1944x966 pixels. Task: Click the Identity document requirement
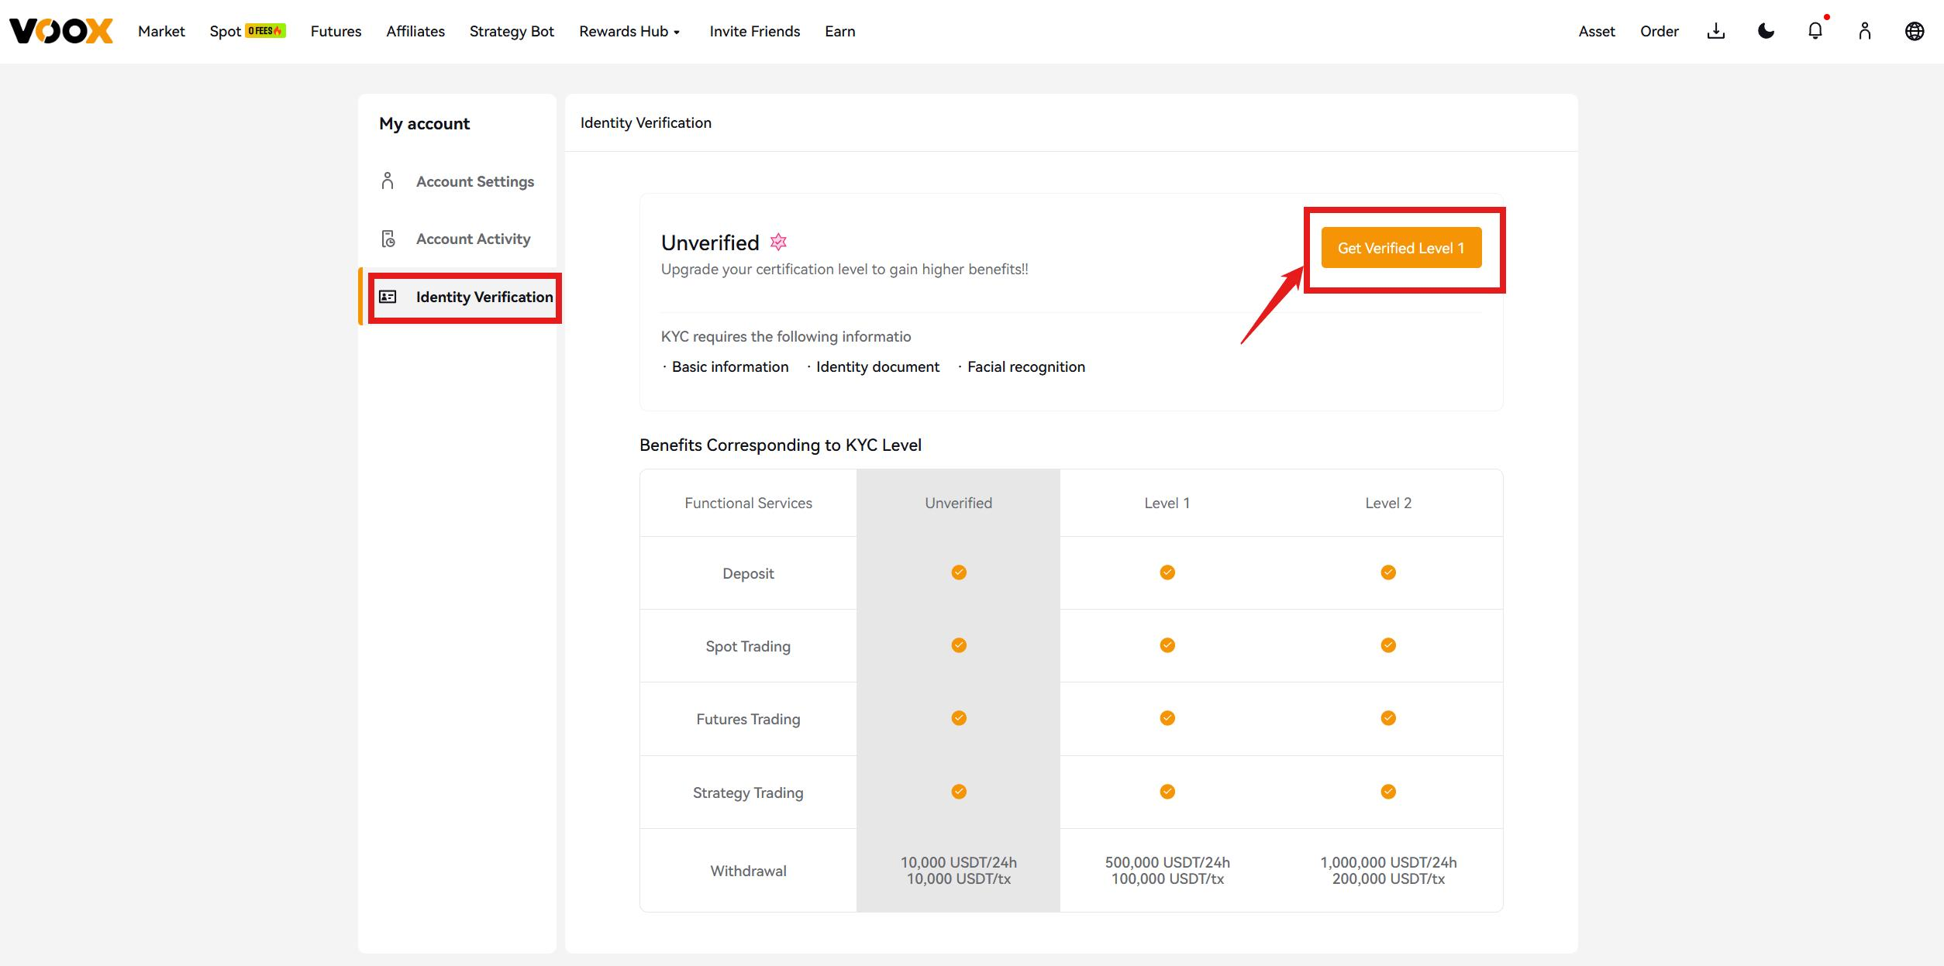877,366
